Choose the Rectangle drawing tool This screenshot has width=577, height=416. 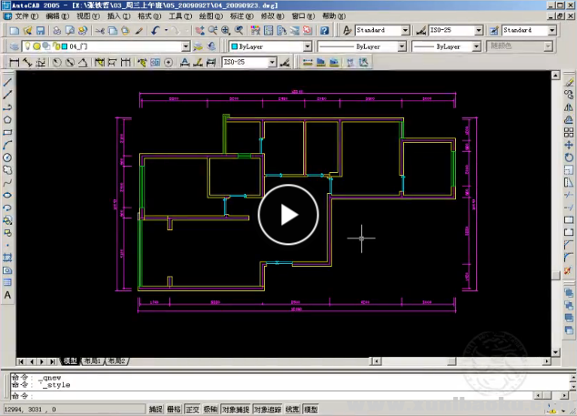pyautogui.click(x=7, y=131)
